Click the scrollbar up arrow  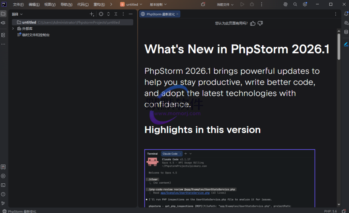339,31
